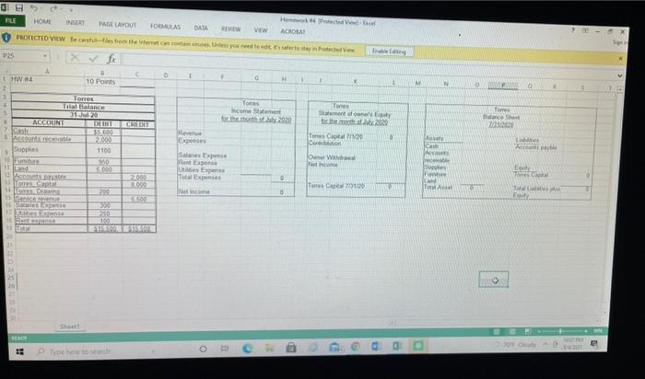The image size is (645, 379).
Task: Click the Redo arrow icon
Action: point(53,9)
